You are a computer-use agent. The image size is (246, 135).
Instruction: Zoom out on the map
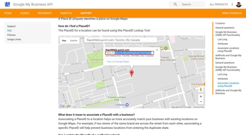click(201, 102)
